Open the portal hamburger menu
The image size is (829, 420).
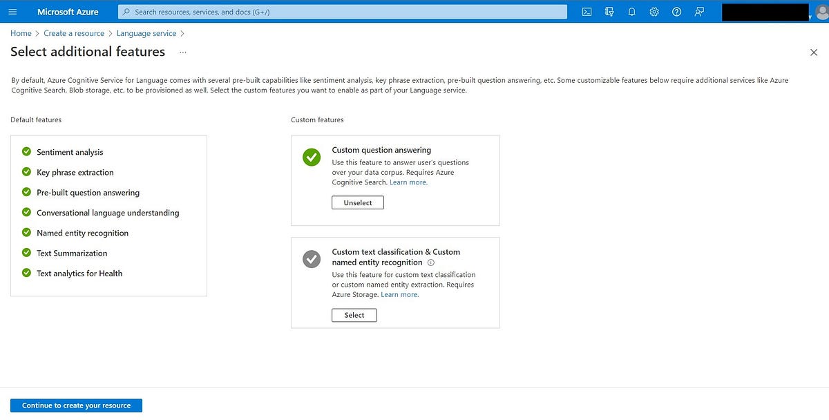(x=12, y=11)
